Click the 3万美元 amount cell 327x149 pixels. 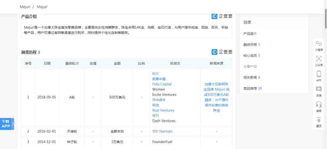point(117,142)
